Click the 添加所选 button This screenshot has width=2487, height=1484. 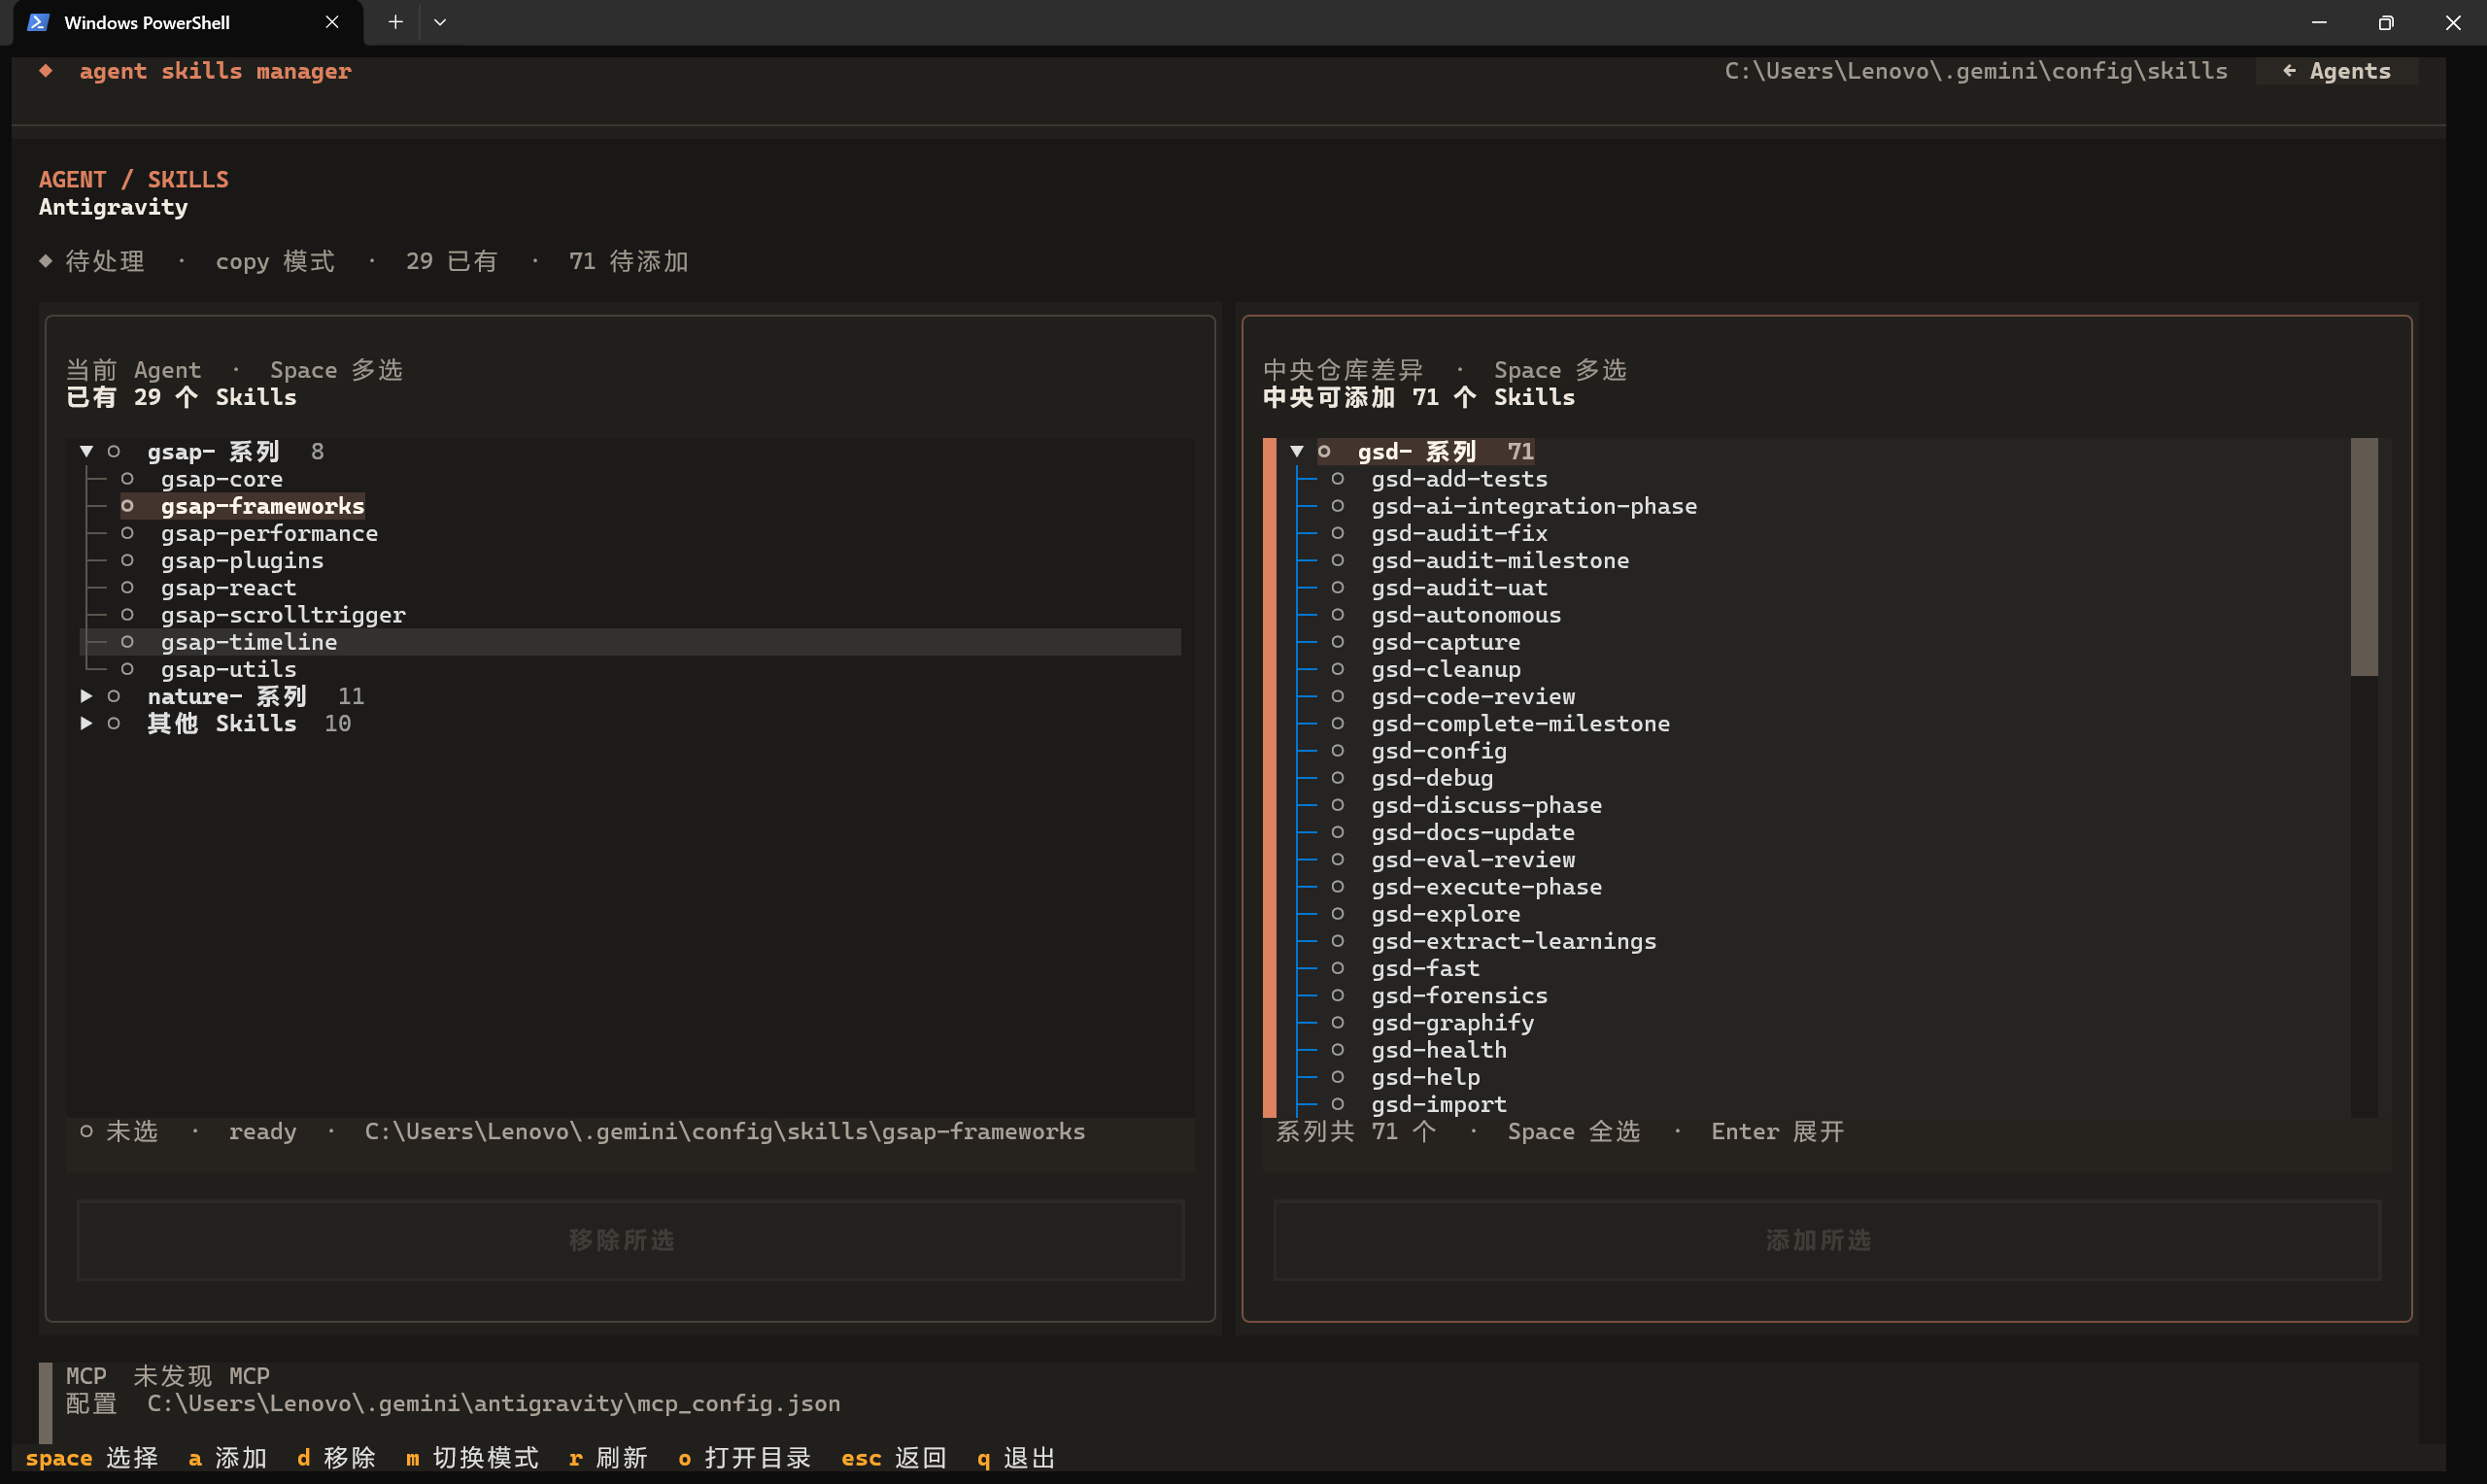1827,1240
